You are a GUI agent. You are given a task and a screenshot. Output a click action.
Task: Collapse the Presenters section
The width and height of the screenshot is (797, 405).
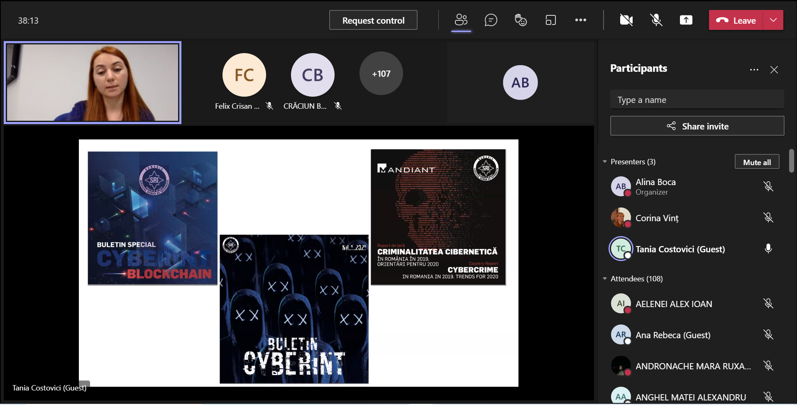[x=605, y=162]
